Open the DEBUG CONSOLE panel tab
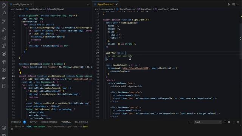Screen dimensions: 242x136 (x=49, y=122)
